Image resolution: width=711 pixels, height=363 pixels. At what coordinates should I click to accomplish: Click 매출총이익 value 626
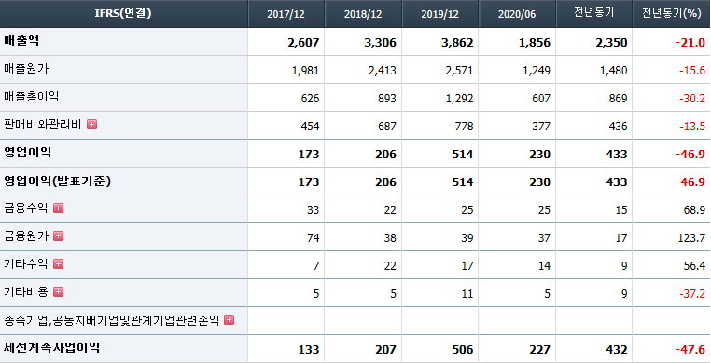[310, 99]
